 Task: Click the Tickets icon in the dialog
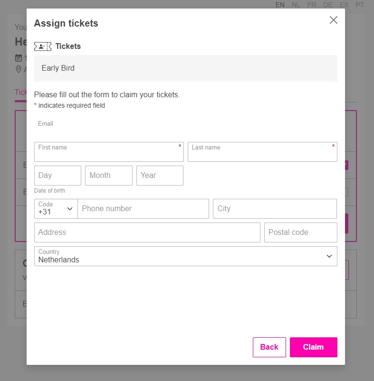point(42,46)
